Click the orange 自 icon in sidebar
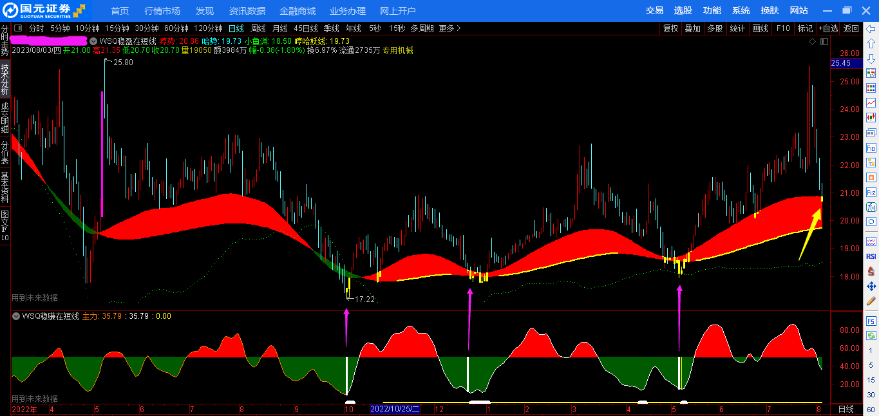Image resolution: width=879 pixels, height=416 pixels. coord(871,177)
